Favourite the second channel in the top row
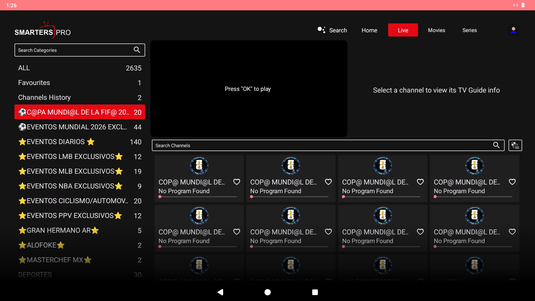This screenshot has width=535, height=301. point(328,182)
